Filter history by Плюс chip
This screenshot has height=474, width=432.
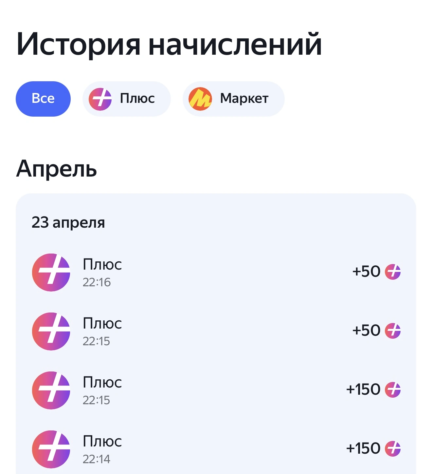click(x=127, y=99)
